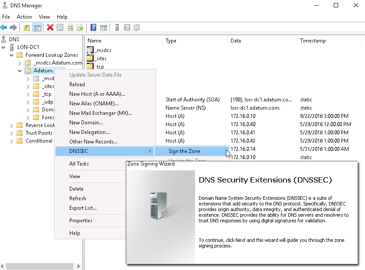Collapse the Forward Lookup Zones node
Screen dimensions: 365x270
coord(11,55)
